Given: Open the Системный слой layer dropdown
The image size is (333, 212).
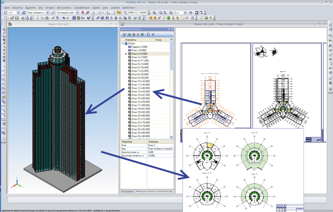Looking at the screenshot, I should click(77, 13).
